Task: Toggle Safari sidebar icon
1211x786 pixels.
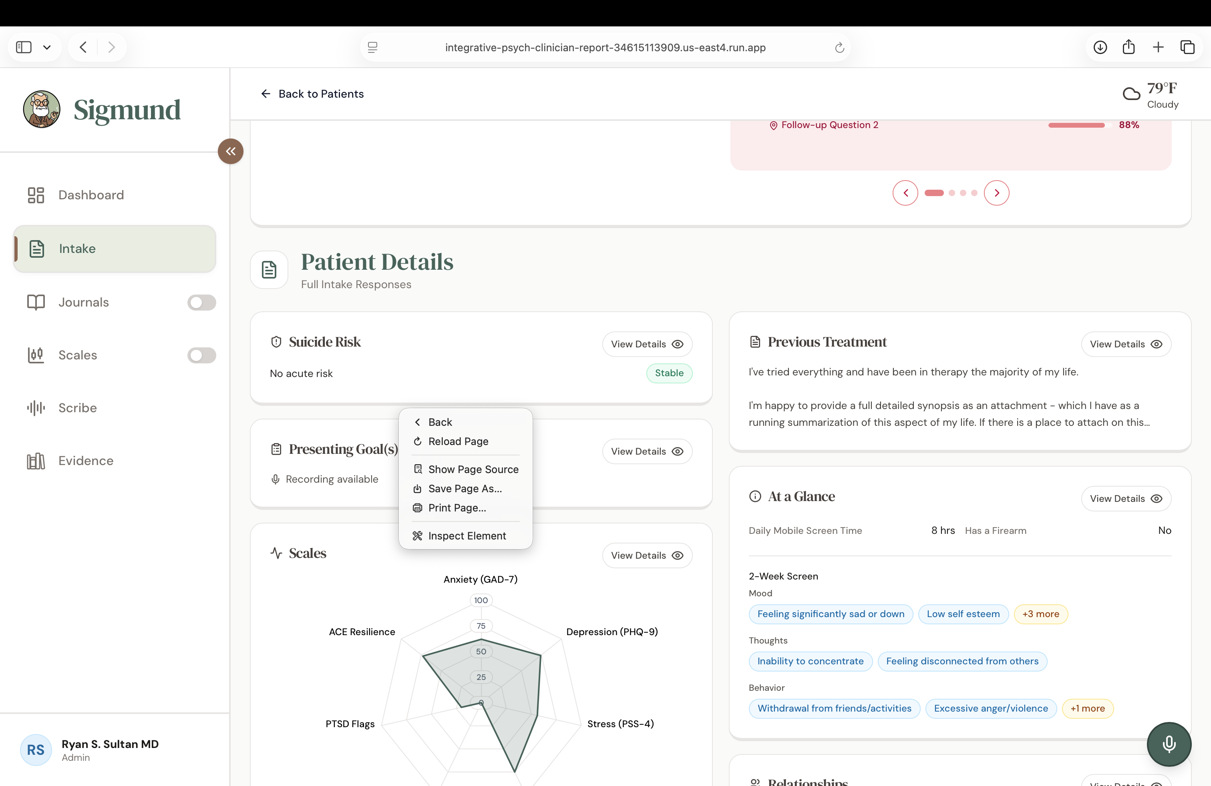Action: 24,47
